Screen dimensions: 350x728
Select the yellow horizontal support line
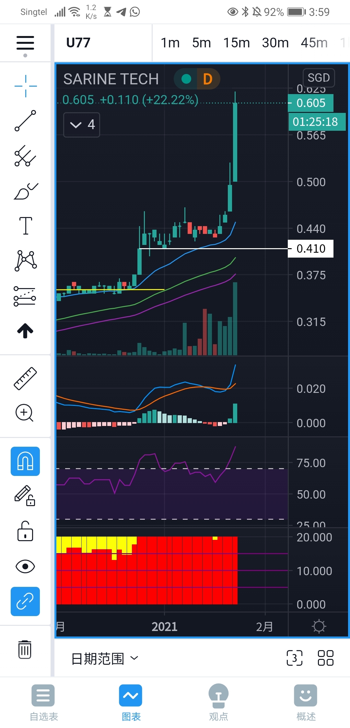110,289
